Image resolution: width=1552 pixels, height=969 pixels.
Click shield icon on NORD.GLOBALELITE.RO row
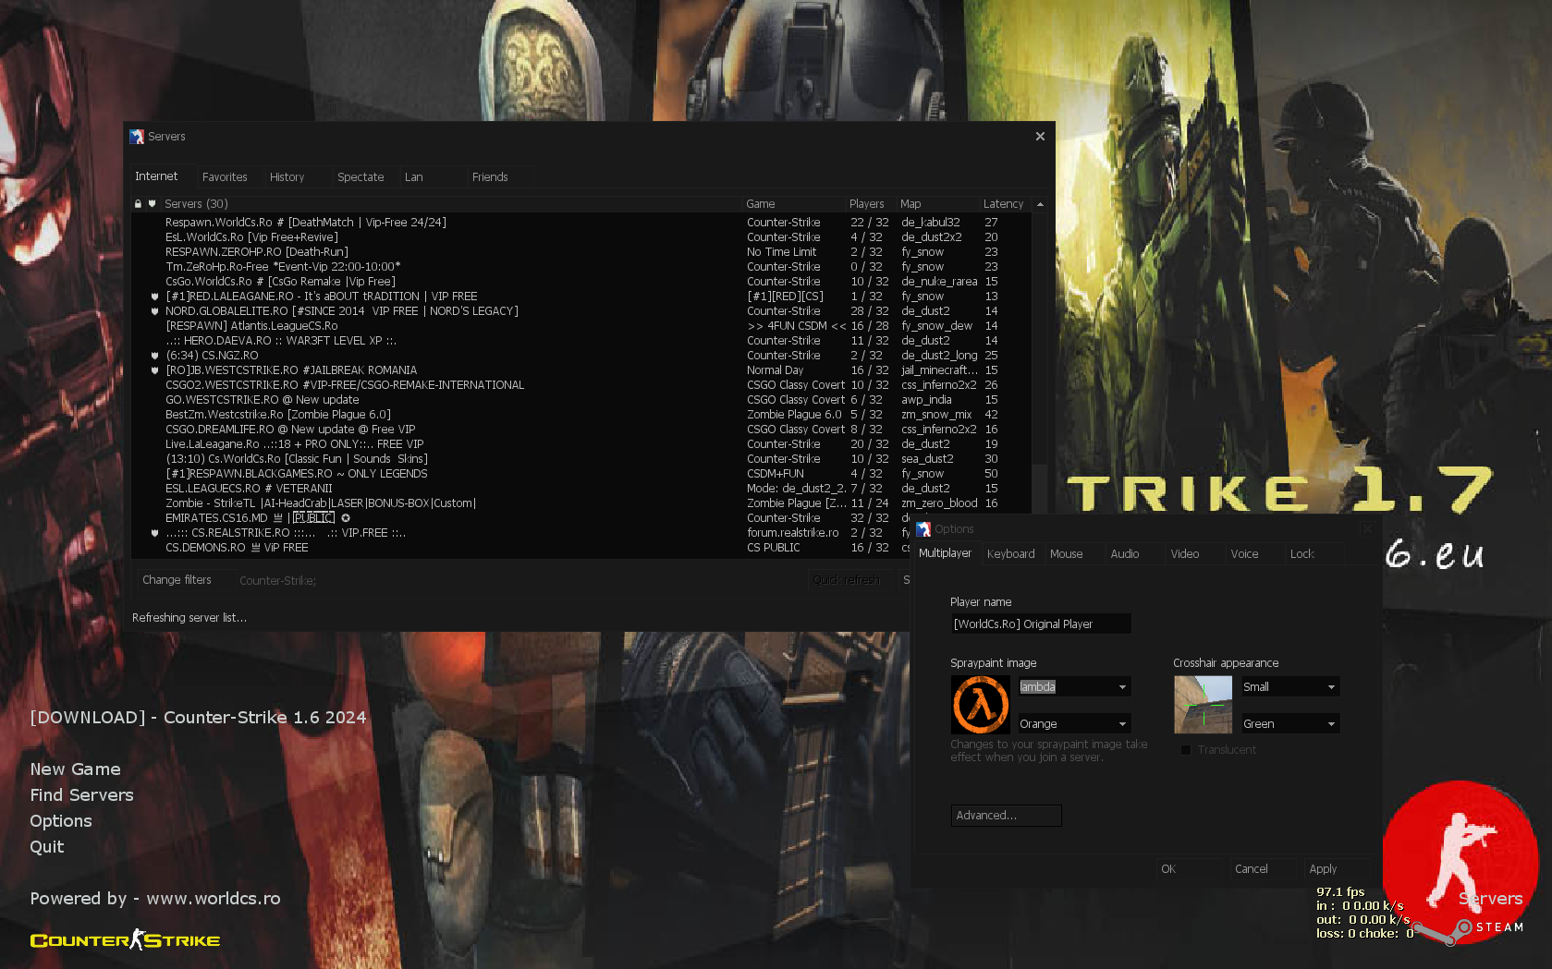(155, 311)
